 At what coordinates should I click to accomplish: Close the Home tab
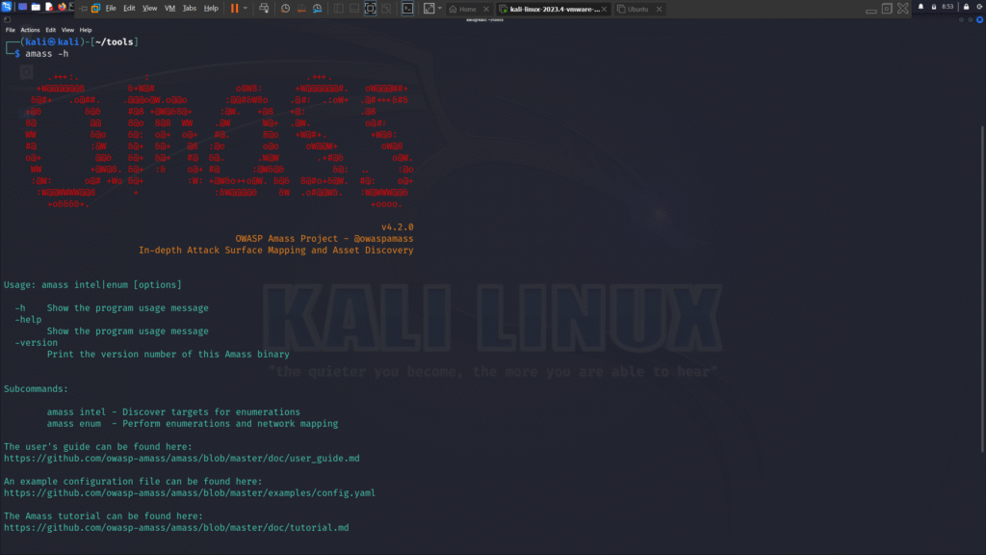[485, 9]
